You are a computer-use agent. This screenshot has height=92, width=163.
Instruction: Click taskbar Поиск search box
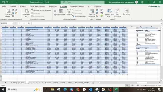(24, 89)
